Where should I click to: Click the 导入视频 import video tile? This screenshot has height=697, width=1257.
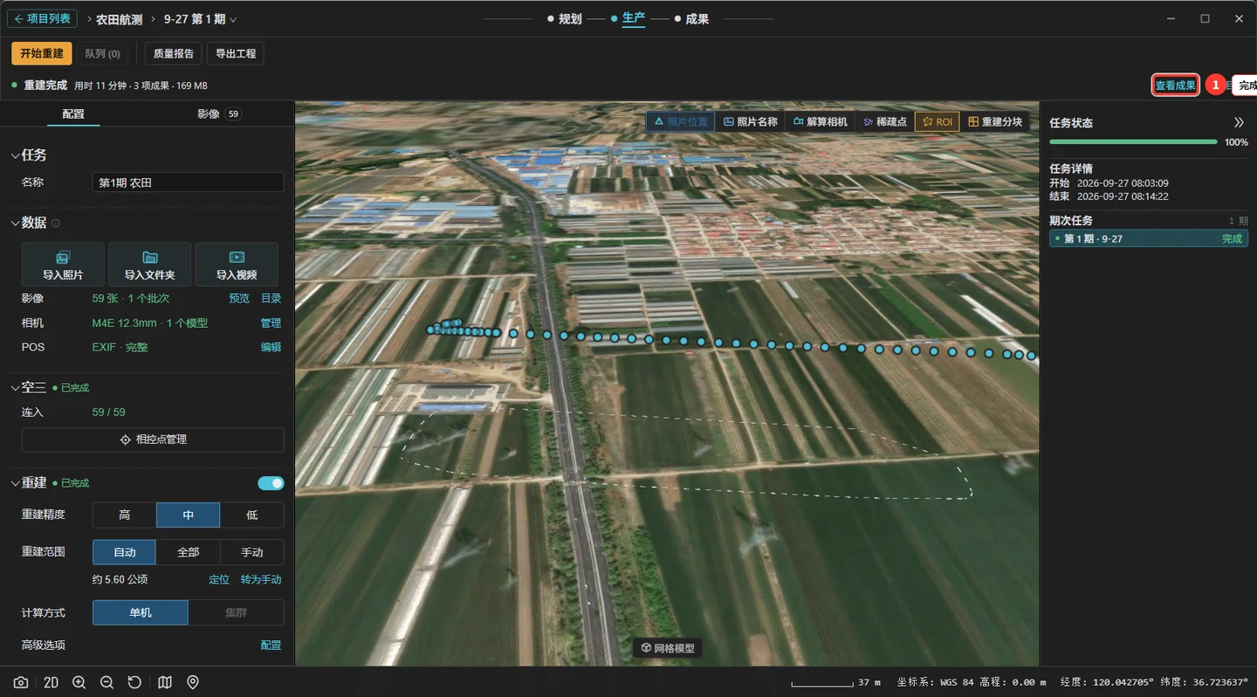(237, 264)
